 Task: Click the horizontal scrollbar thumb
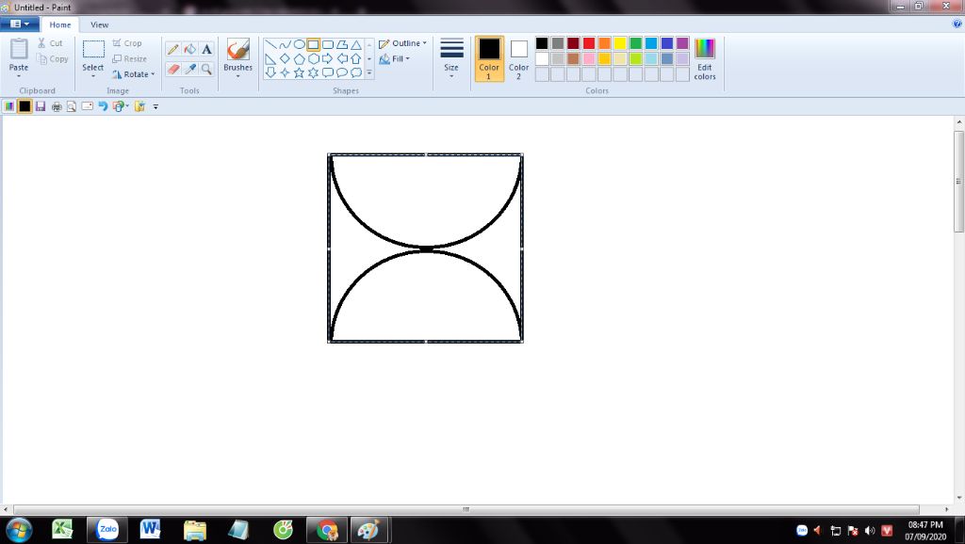pyautogui.click(x=466, y=509)
